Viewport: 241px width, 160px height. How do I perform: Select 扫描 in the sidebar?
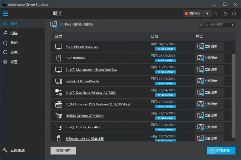(x=22, y=33)
